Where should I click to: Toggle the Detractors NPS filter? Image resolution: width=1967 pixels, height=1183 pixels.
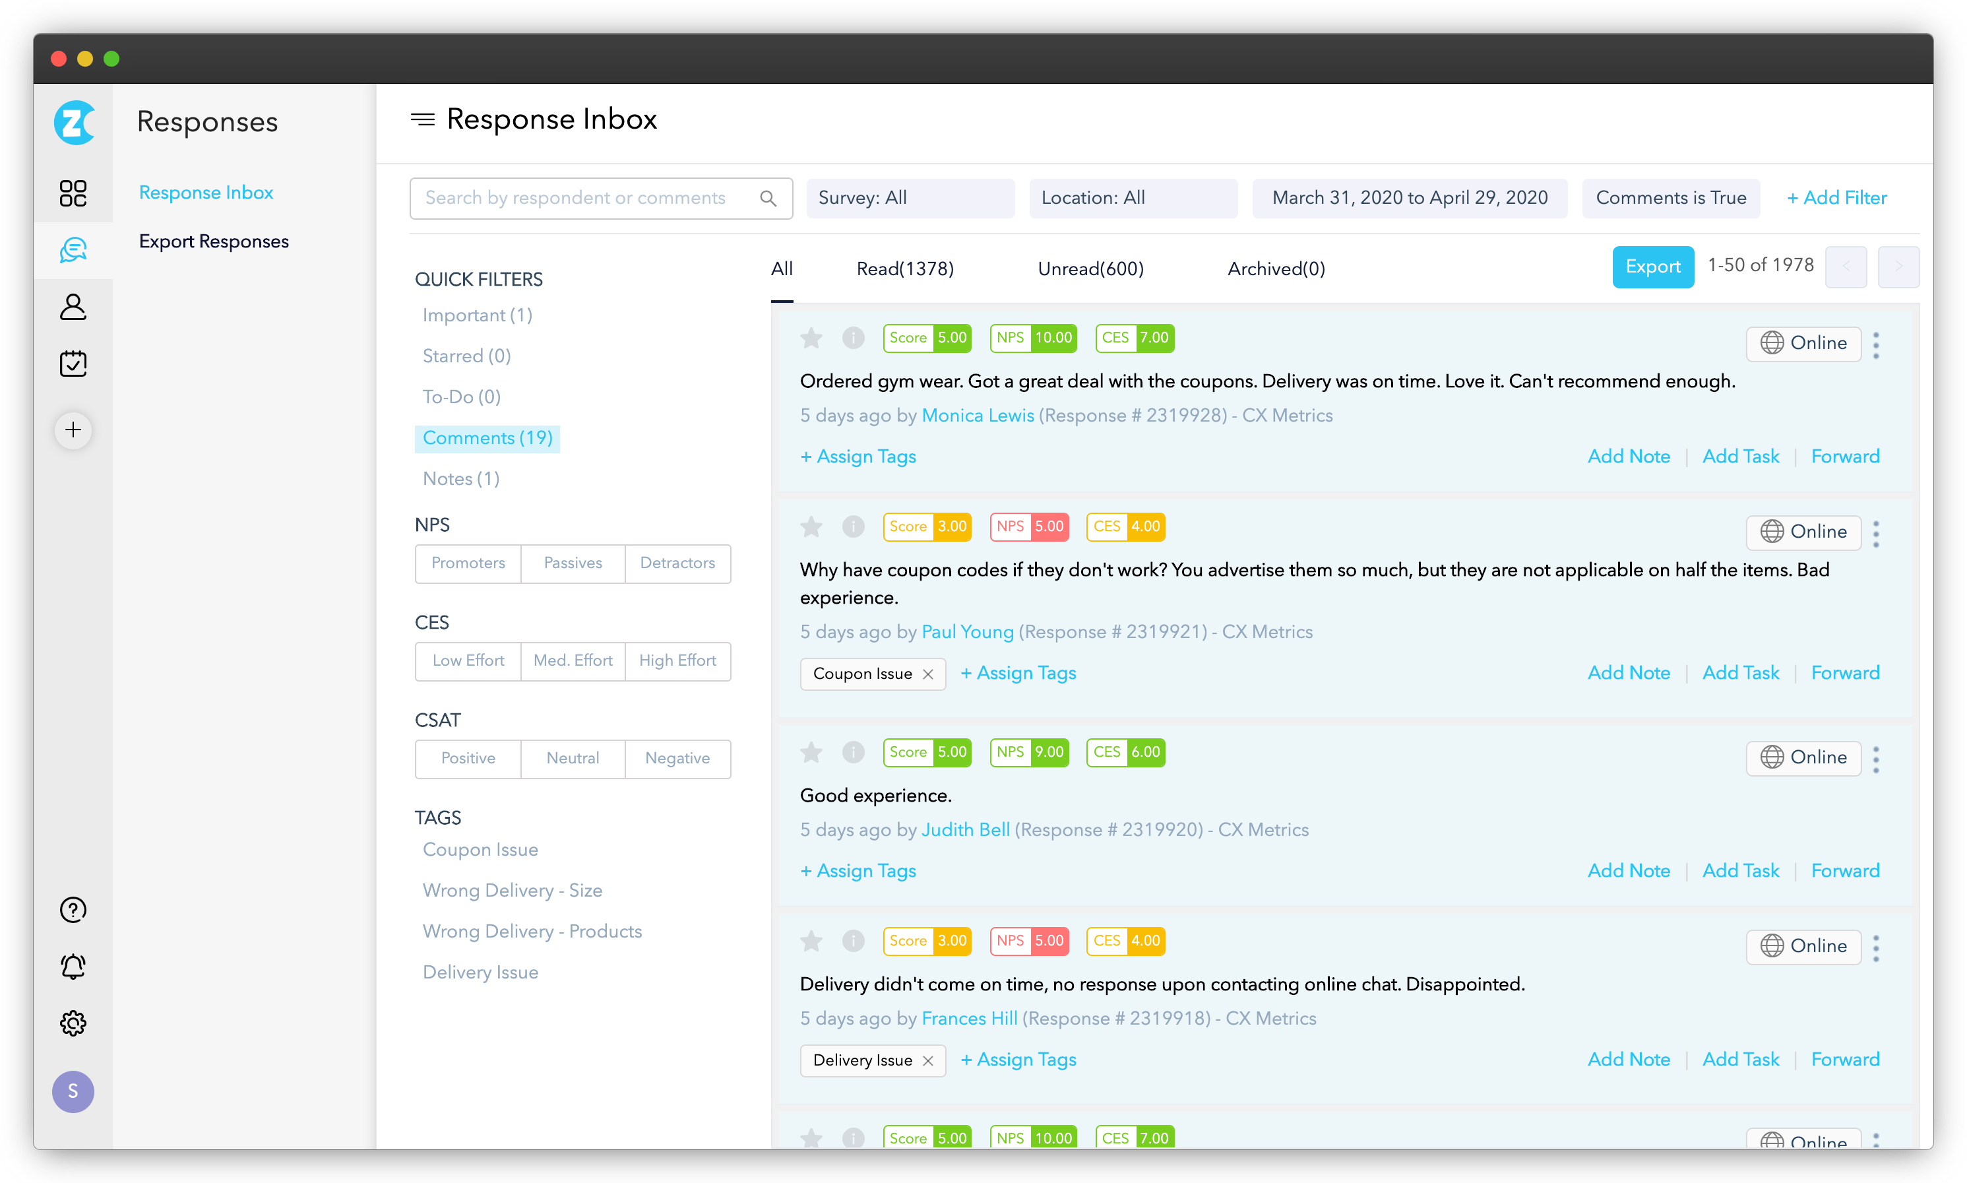677,563
